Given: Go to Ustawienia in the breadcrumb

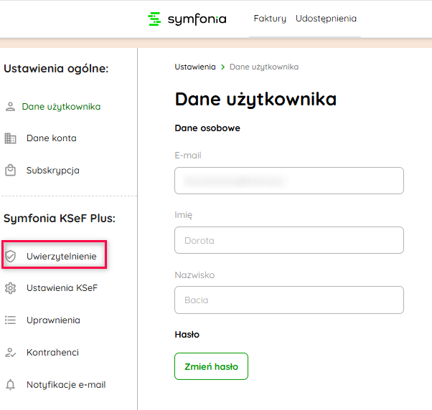Looking at the screenshot, I should [194, 67].
